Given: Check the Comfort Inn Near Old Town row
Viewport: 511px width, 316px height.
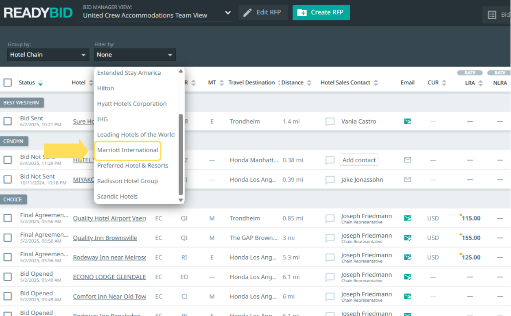Looking at the screenshot, I should 8,297.
